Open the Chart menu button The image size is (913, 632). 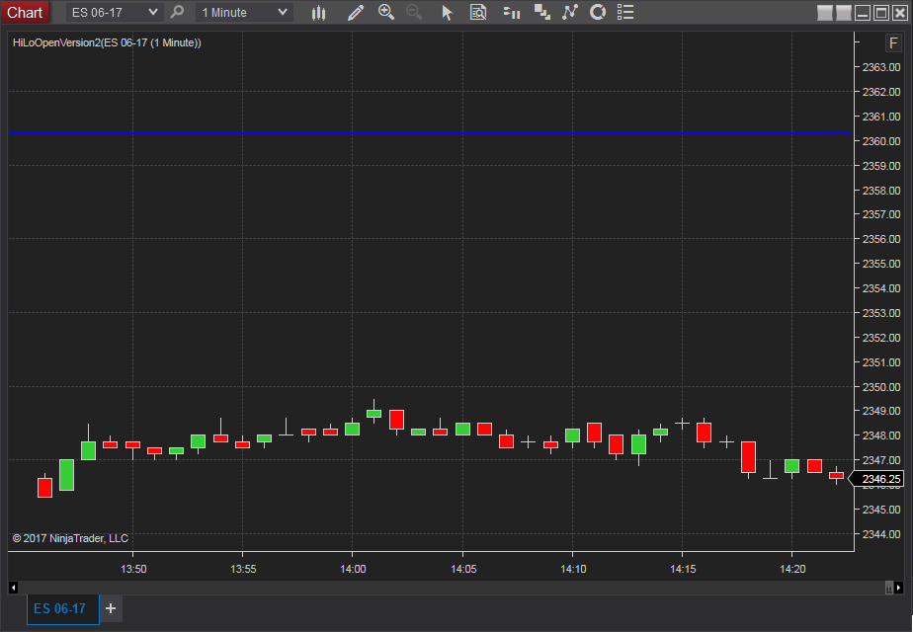tap(25, 12)
